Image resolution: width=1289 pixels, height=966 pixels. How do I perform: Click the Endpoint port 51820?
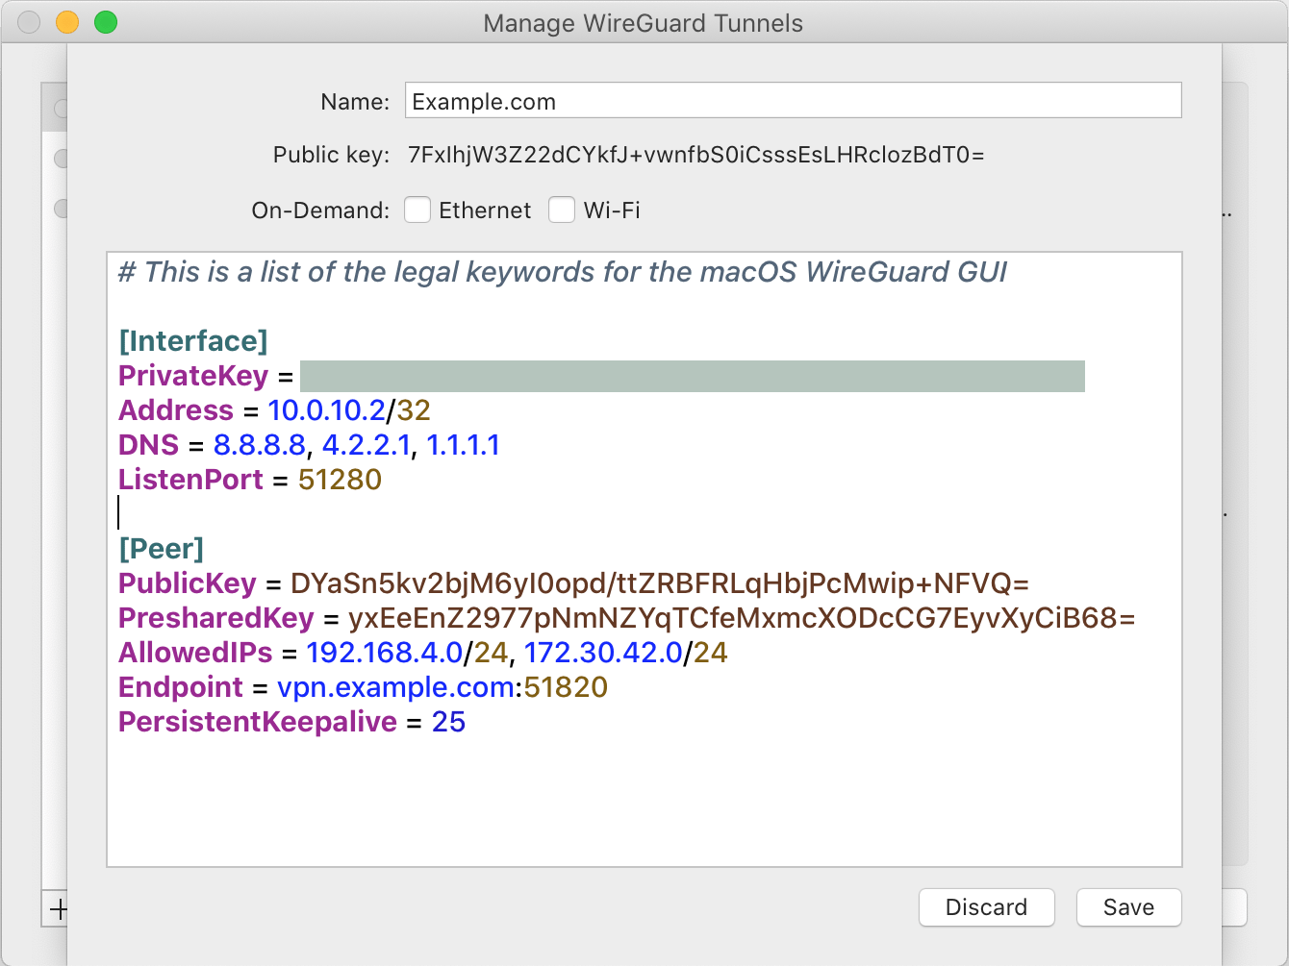566,687
